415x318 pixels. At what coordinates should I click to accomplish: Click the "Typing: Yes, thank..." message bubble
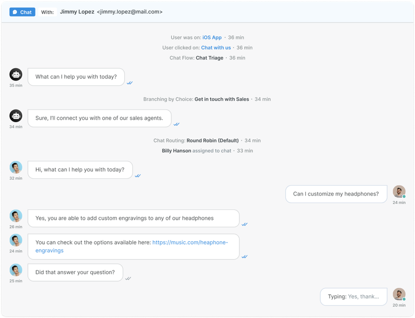click(x=353, y=296)
